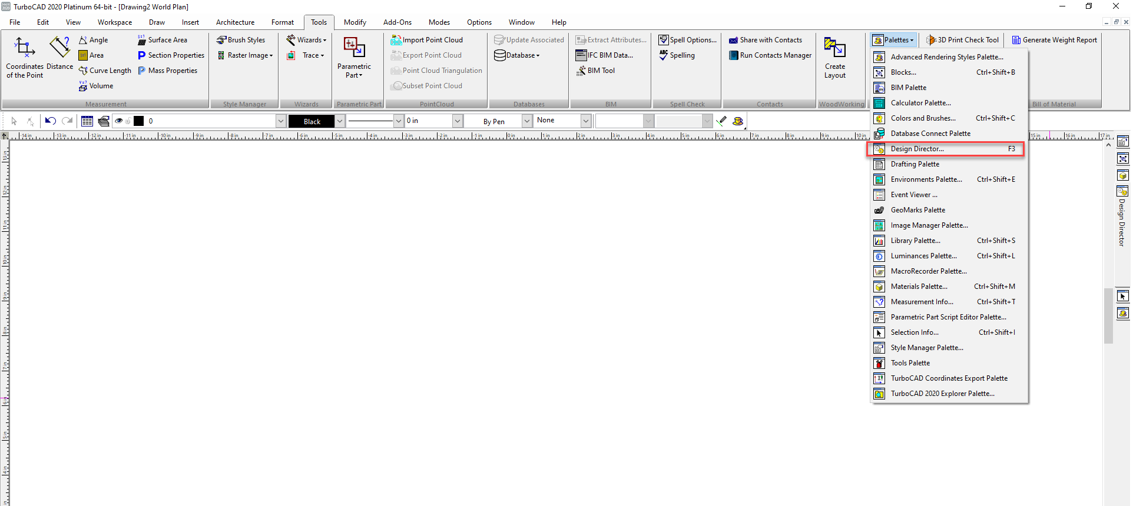Run the Spelling check
1133x506 pixels.
point(677,55)
